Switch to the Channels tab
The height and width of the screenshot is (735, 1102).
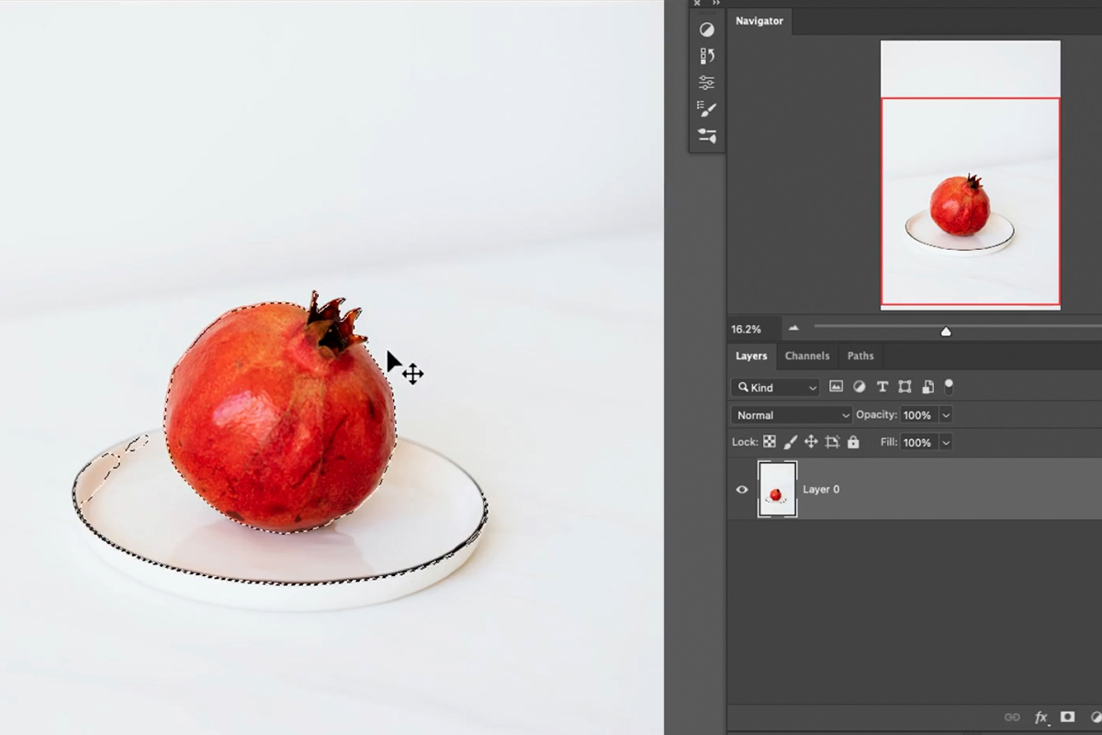pos(807,356)
